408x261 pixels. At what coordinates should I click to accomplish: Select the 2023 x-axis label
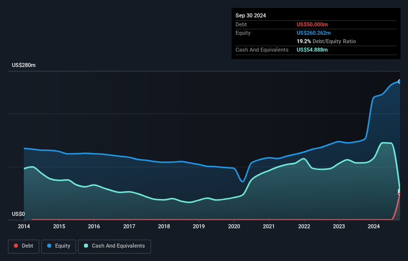(x=339, y=226)
